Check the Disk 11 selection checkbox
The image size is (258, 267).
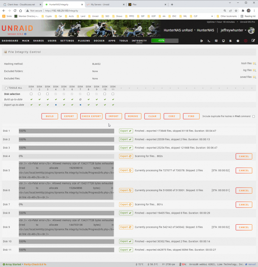113,94
